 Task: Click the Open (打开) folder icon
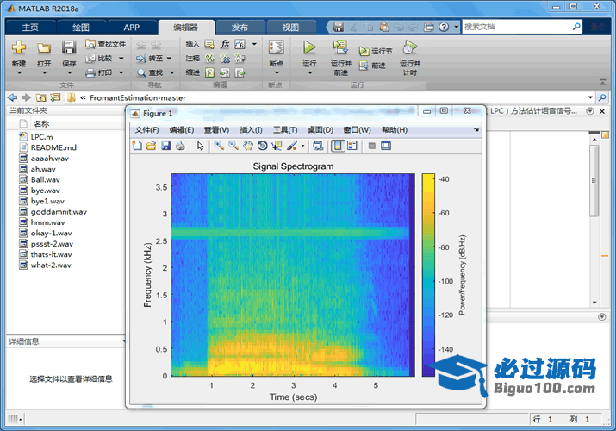tap(44, 48)
